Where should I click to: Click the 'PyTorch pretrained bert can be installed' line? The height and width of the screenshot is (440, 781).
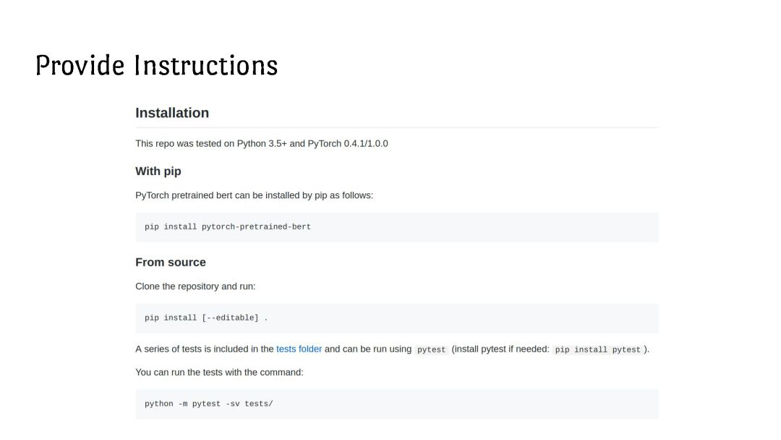(x=254, y=195)
